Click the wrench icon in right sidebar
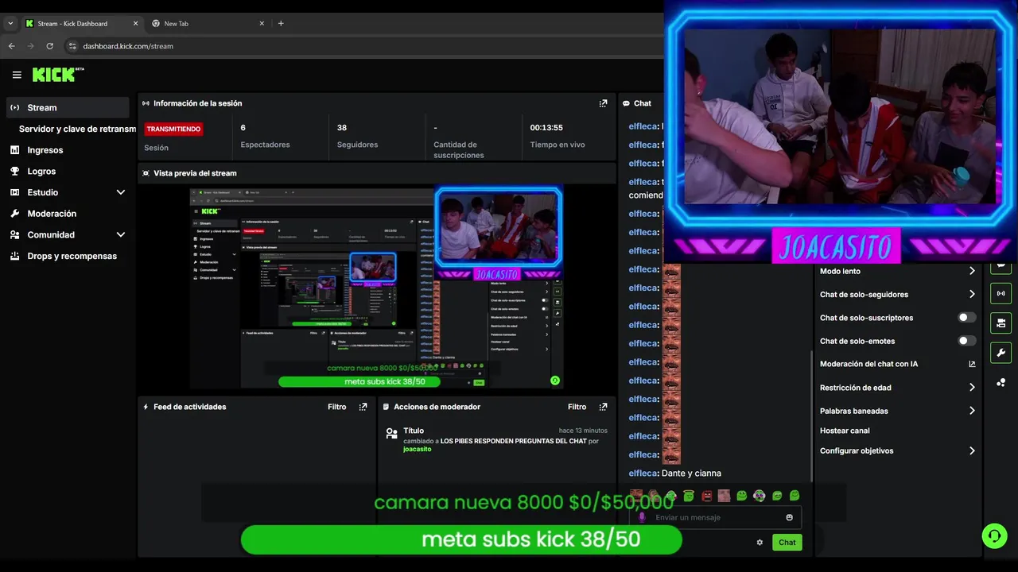 tap(1001, 353)
